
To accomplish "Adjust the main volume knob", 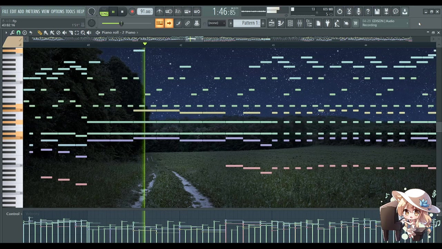I will click(x=91, y=12).
